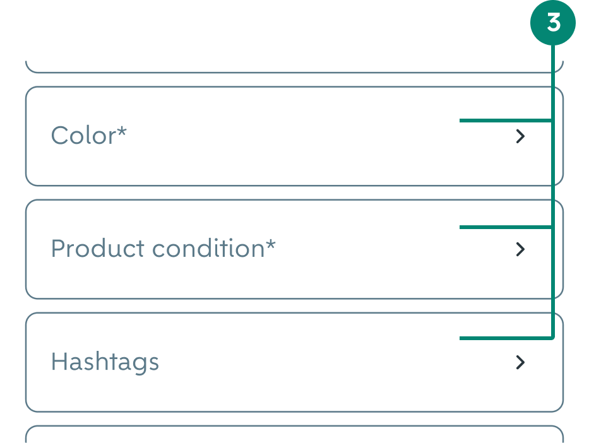The height and width of the screenshot is (443, 589).
Task: Click the green callout line above Hashtags chevron
Action: pyautogui.click(x=505, y=338)
